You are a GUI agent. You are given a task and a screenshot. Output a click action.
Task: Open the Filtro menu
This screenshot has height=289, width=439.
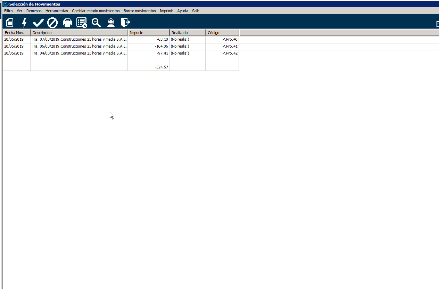click(x=8, y=11)
